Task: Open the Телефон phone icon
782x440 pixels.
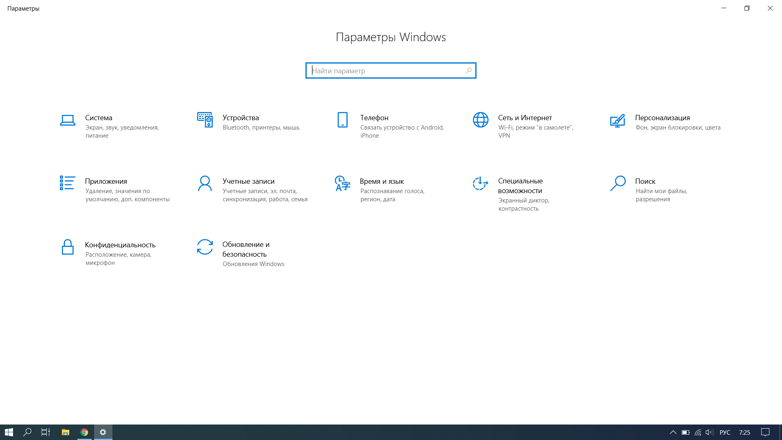Action: (343, 120)
